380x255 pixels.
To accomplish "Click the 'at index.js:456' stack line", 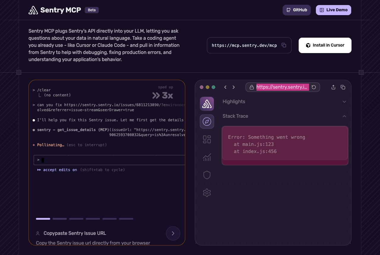I will click(255, 152).
